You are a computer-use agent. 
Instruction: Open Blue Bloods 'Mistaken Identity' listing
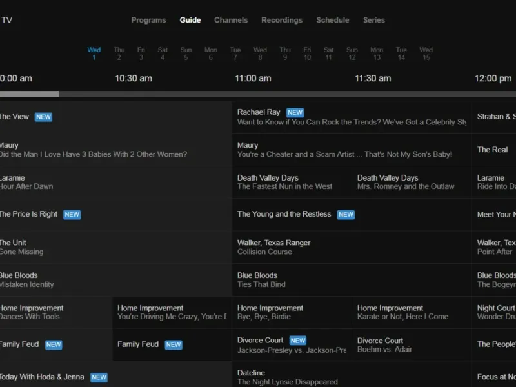pyautogui.click(x=115, y=280)
